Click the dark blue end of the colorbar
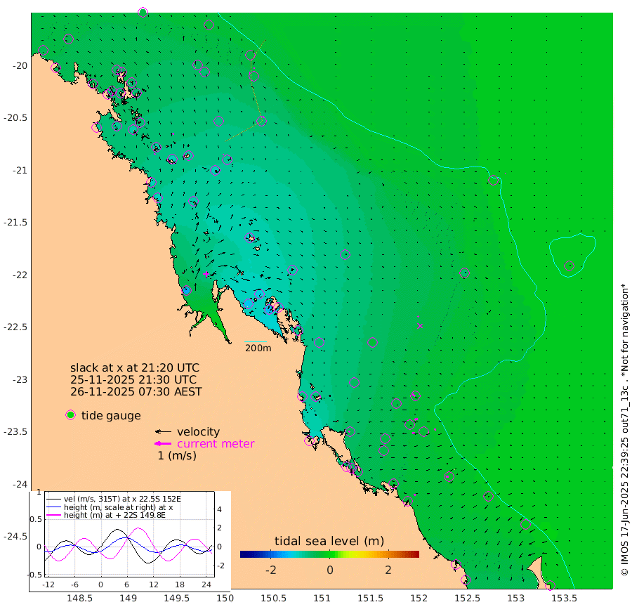 pyautogui.click(x=243, y=554)
